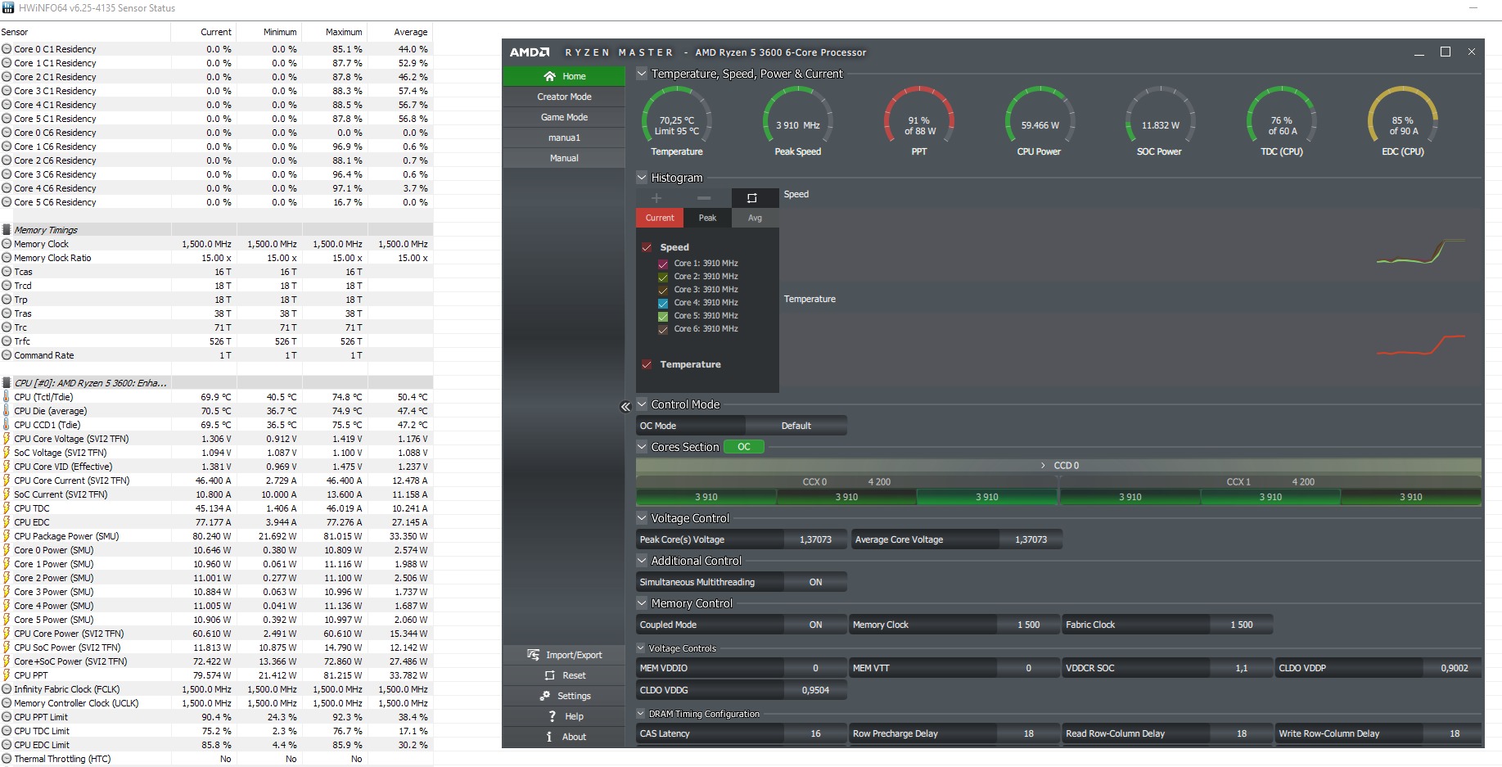Toggle the Temperature checkbox in Histogram
Image resolution: width=1502 pixels, height=767 pixels.
point(647,364)
